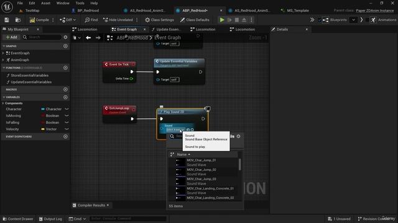The width and height of the screenshot is (398, 223).
Task: Open the Blueprints mode dropdown arrow
Action: (x=353, y=20)
